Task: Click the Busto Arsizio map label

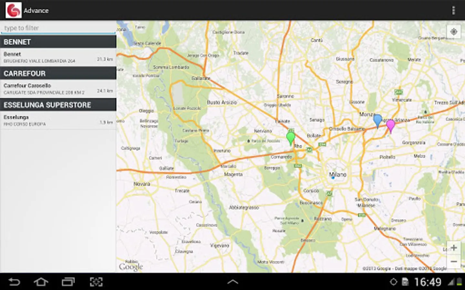Action: pyautogui.click(x=222, y=102)
